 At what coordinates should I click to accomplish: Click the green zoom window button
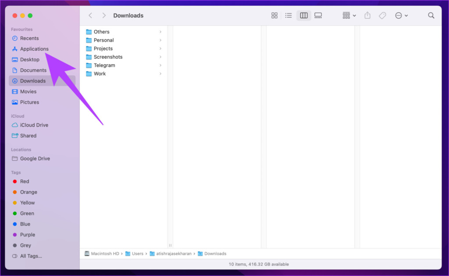point(30,15)
